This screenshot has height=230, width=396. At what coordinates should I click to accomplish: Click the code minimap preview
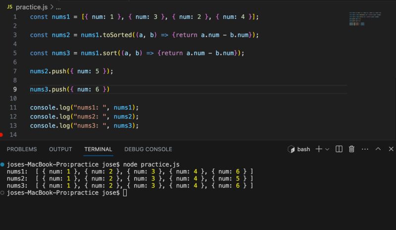(365, 19)
